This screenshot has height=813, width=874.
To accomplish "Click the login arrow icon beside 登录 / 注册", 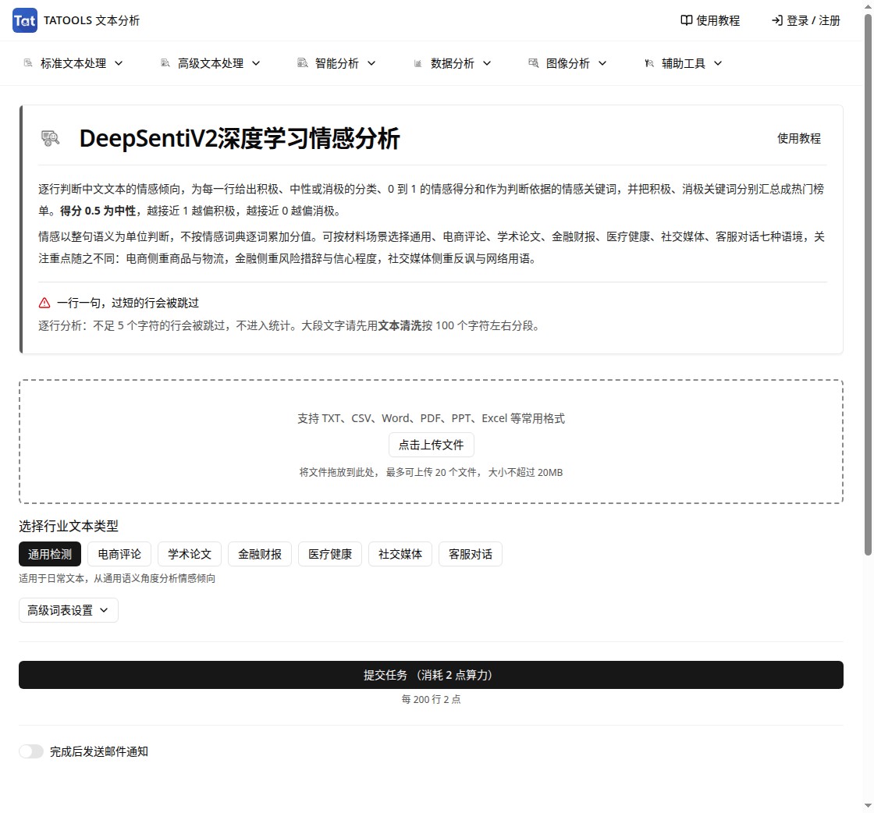I will [776, 20].
